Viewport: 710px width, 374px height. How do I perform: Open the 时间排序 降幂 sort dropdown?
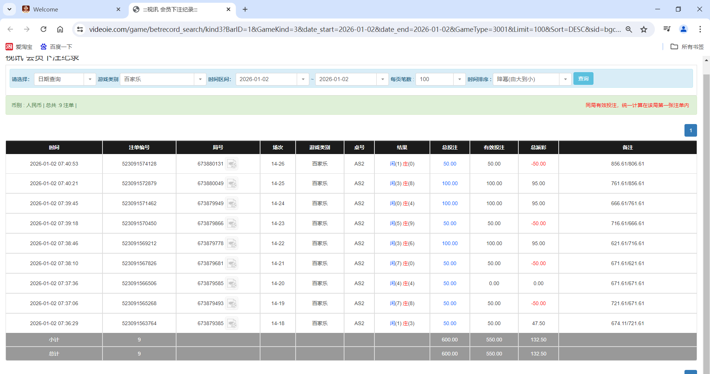tap(565, 79)
